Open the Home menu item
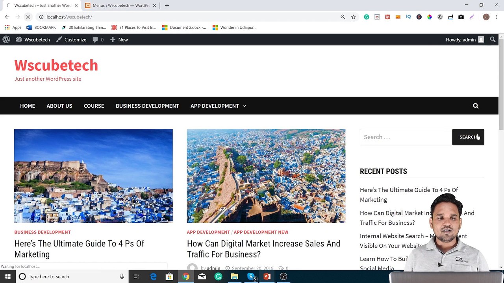This screenshot has height=283, width=504. pos(28,106)
